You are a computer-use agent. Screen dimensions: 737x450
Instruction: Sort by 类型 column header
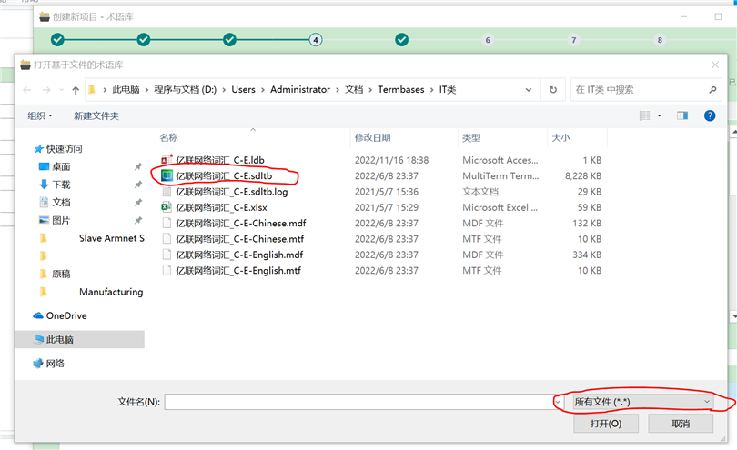point(471,137)
